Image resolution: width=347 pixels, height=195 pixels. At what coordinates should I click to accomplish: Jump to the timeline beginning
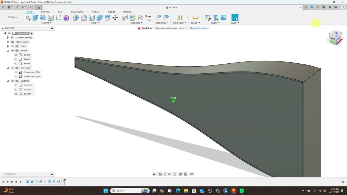tap(3, 182)
